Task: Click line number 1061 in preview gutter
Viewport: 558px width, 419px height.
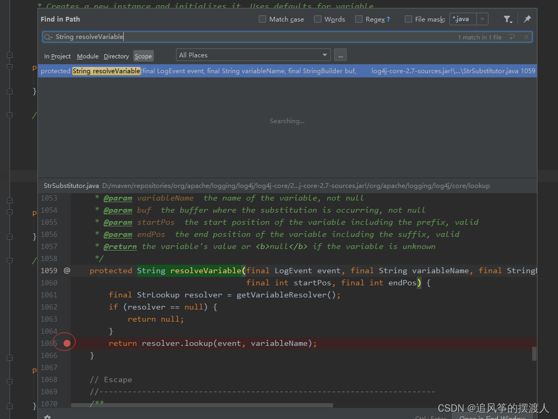Action: 49,295
